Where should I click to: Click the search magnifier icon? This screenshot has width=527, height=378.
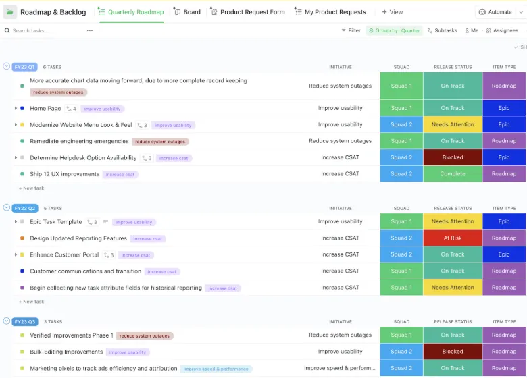coord(7,30)
